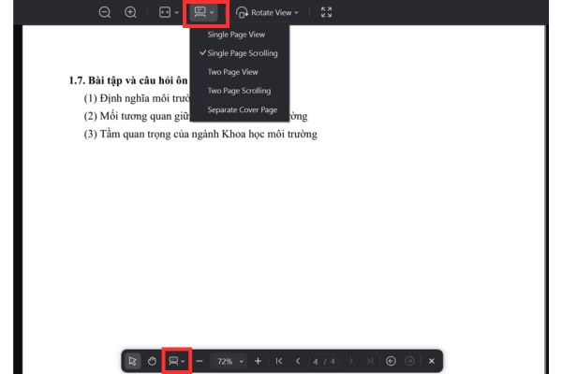The image size is (562, 374).
Task: Open the fit page options icon
Action: [165, 12]
